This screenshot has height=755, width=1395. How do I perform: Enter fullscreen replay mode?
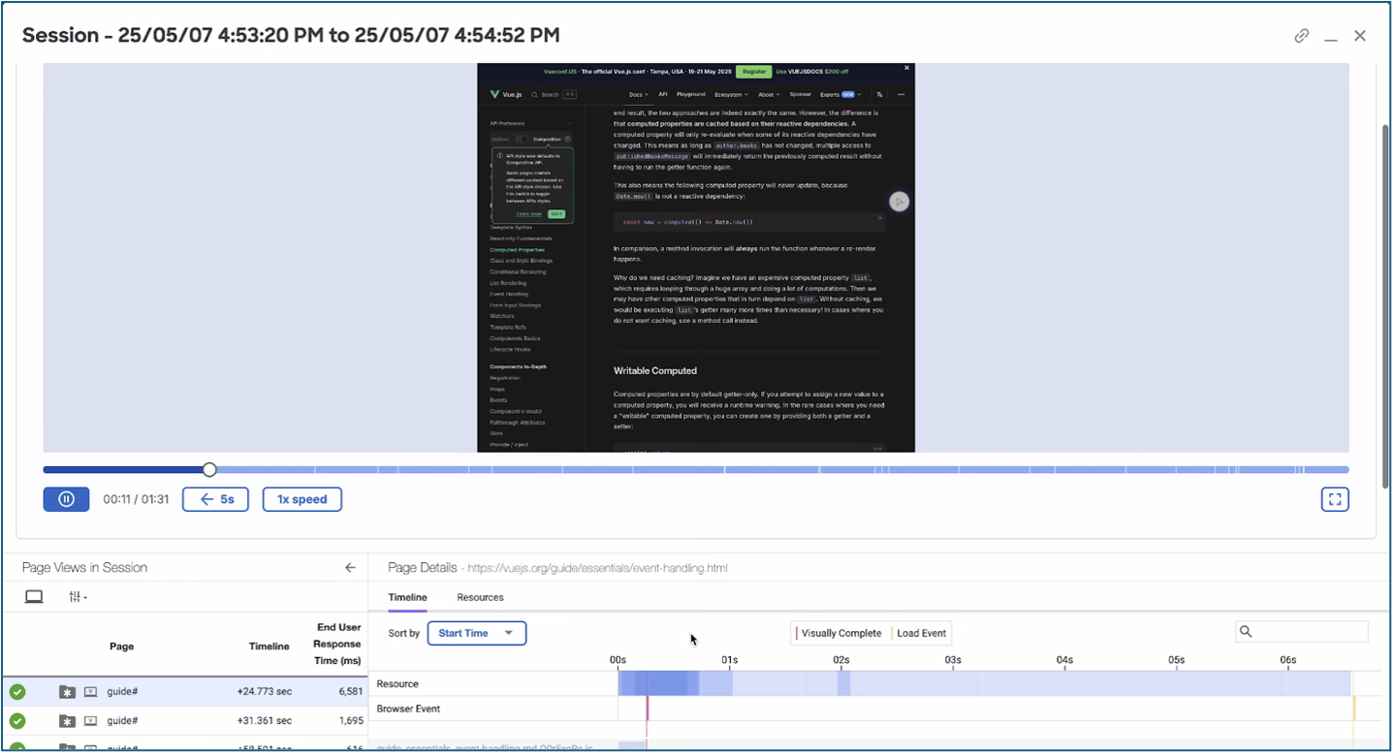(x=1335, y=499)
